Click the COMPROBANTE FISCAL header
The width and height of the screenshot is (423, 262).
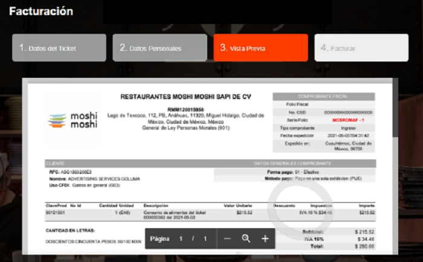[x=323, y=96]
